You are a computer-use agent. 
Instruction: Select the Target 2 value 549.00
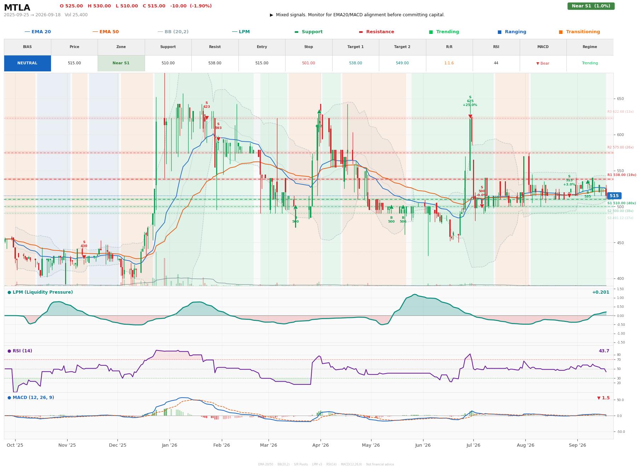[x=402, y=63]
